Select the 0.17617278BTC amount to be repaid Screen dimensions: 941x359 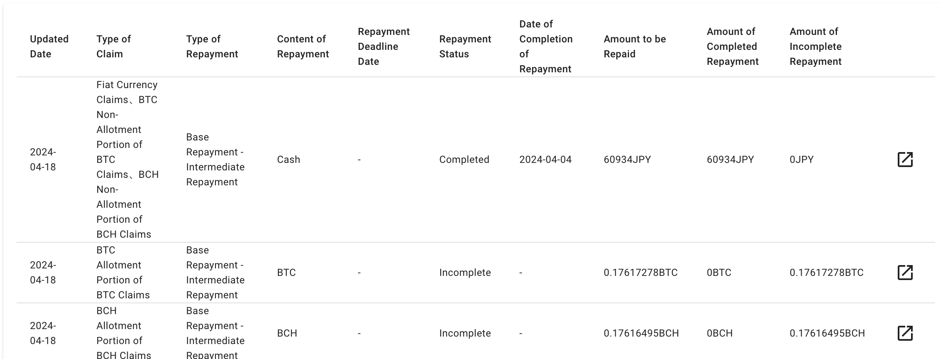640,273
